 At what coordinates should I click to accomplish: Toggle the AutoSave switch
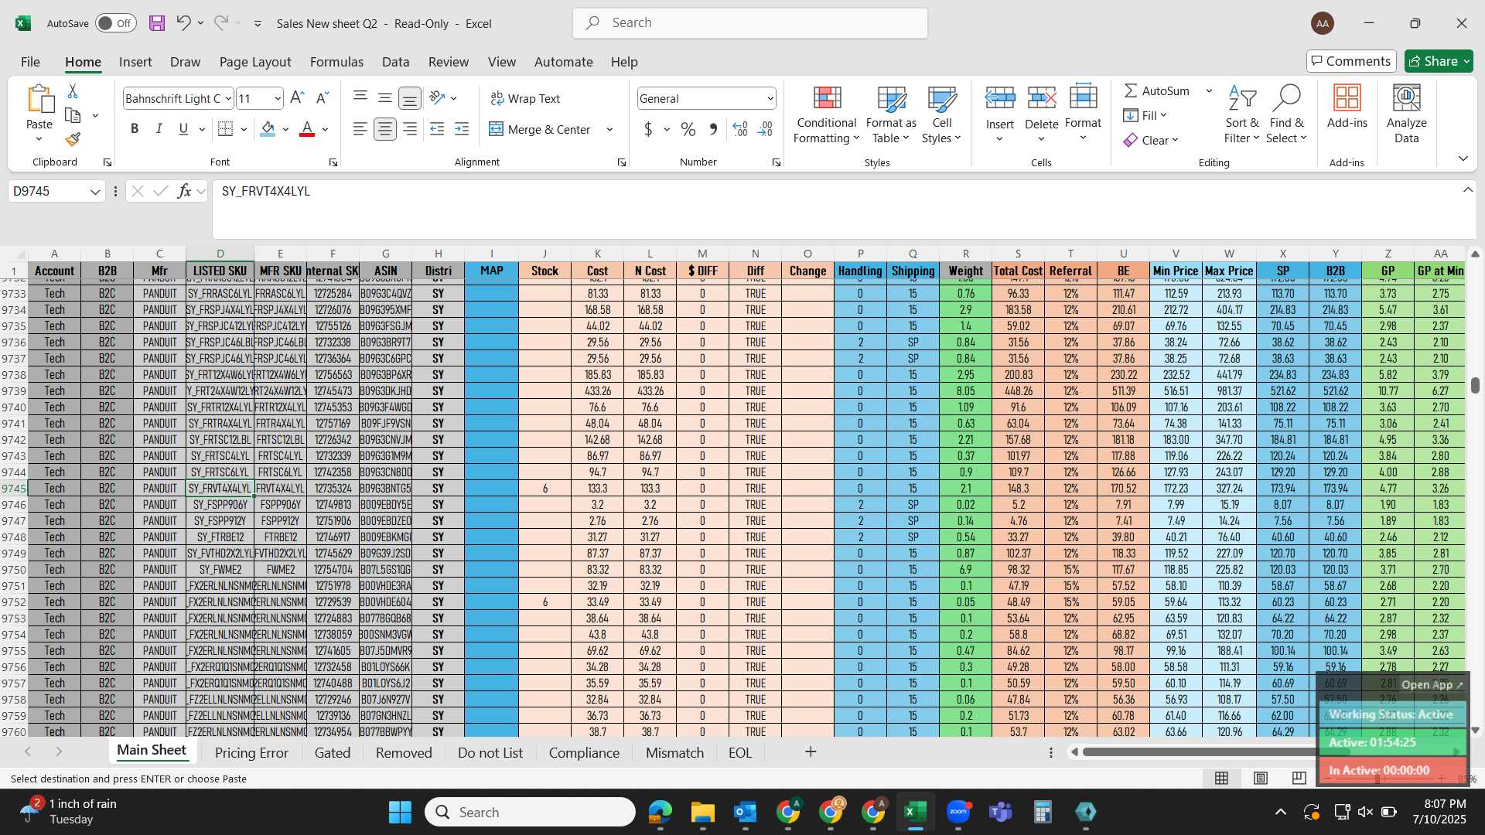[116, 23]
